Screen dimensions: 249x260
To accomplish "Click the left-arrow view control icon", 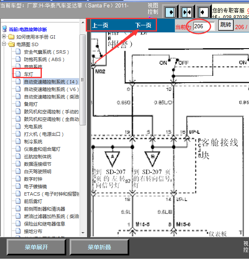I will [203, 12].
